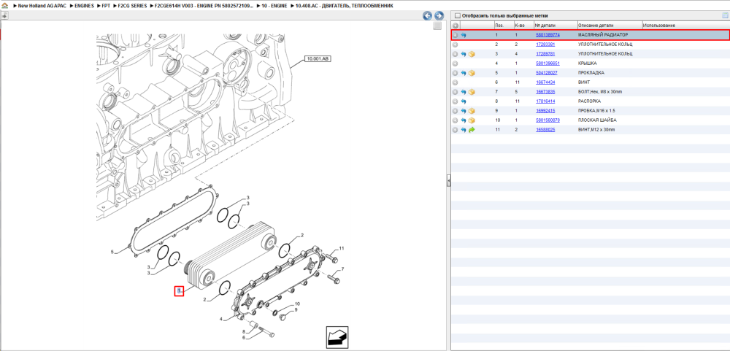This screenshot has width=730, height=351.
Task: Click the box icon in ПРОБКА M16 row
Action: coord(472,111)
